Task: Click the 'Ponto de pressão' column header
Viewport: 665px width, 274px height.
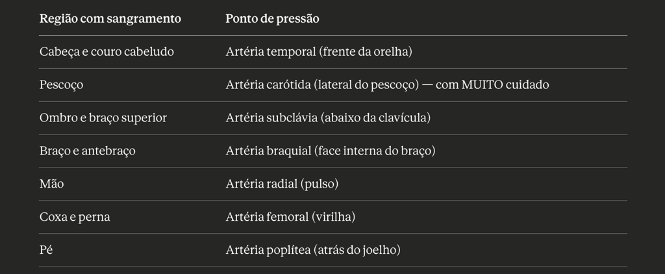Action: coord(272,19)
